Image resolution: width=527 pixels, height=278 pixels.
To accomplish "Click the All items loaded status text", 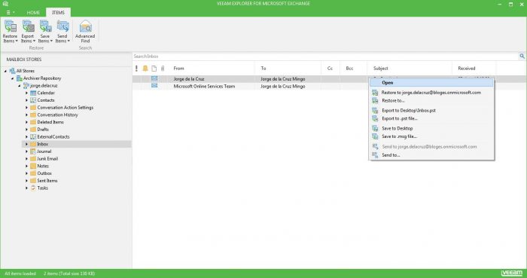I will [x=20, y=273].
